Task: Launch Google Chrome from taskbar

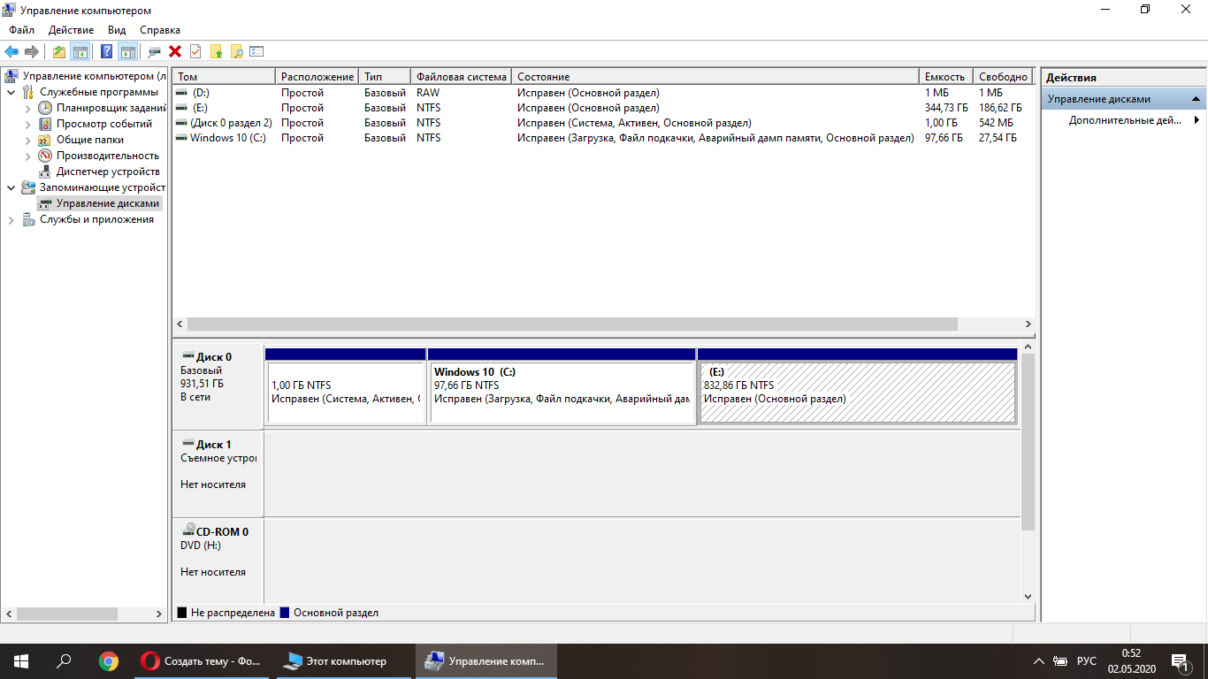Action: point(109,661)
